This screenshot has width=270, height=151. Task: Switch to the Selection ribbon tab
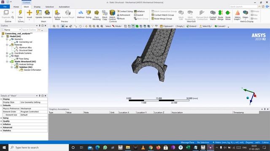point(50,7)
